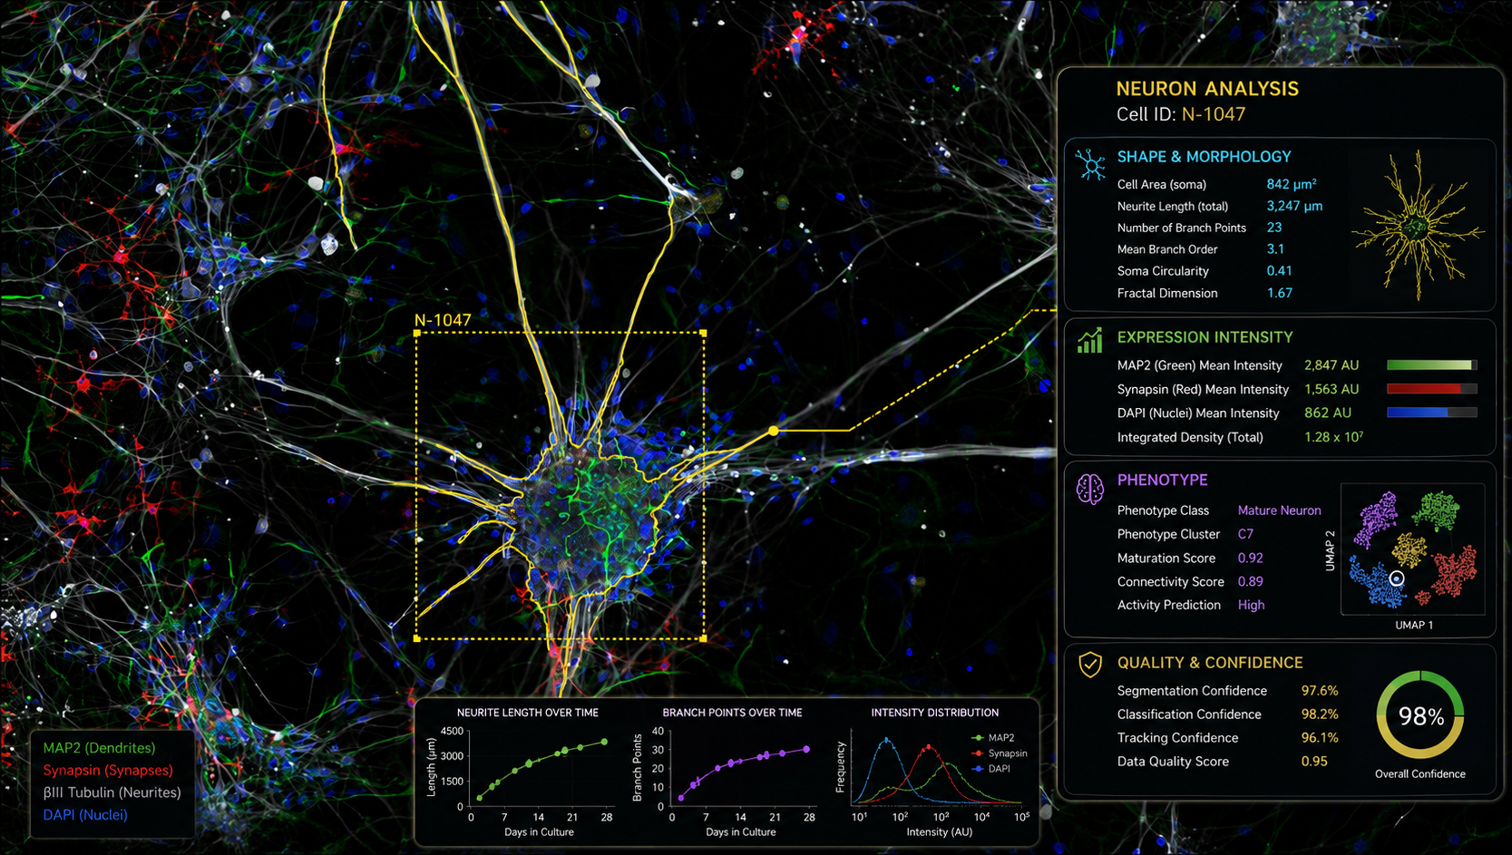Click the Activity Prediction value High

[x=1251, y=605]
